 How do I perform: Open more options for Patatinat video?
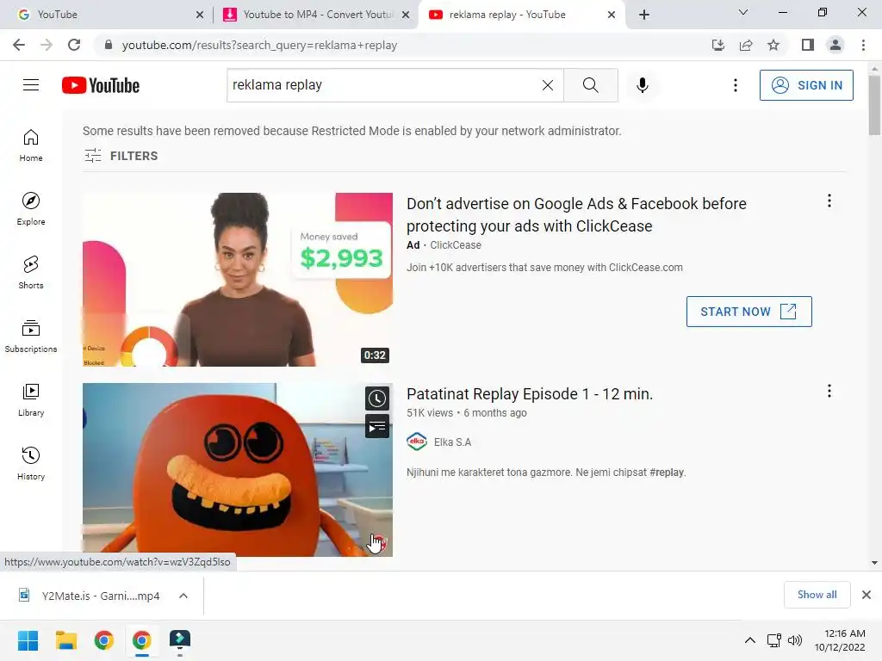point(829,392)
